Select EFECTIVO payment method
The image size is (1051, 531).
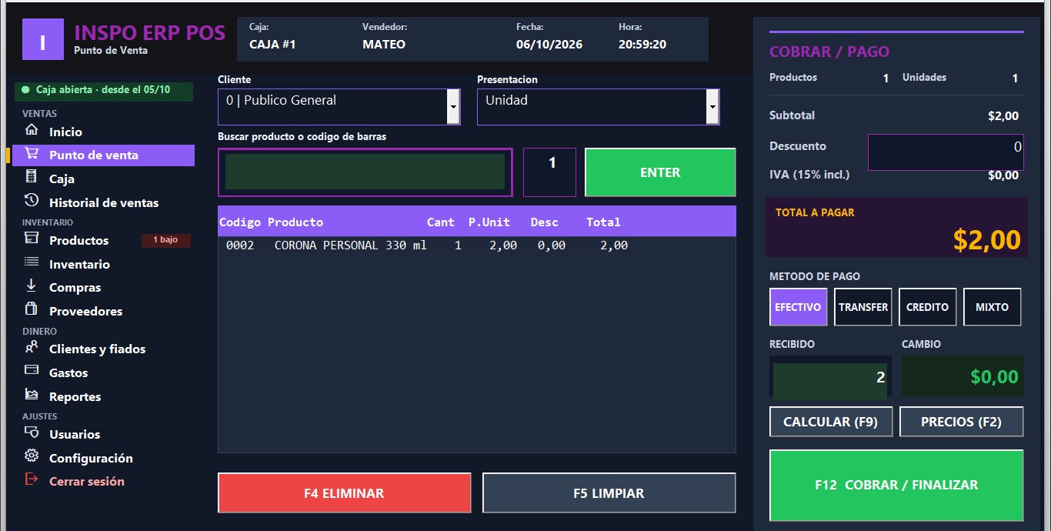(798, 307)
